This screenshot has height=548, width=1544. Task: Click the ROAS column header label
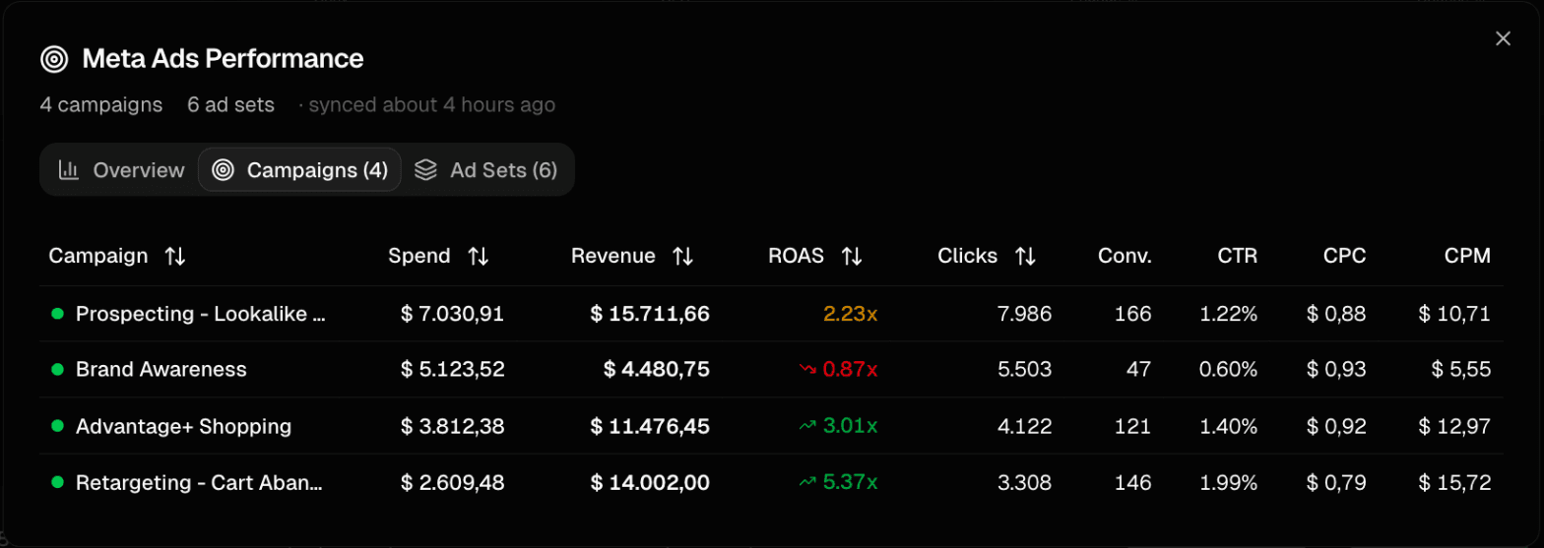click(796, 256)
